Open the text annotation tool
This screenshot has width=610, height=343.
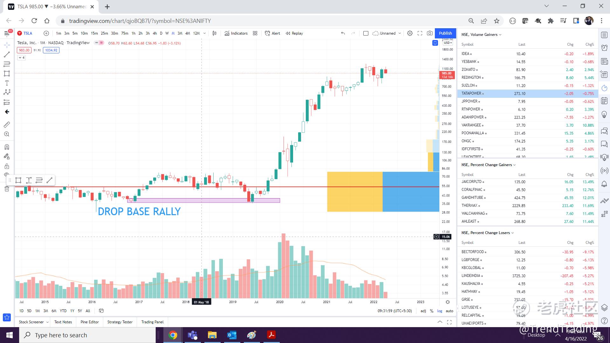pos(7,83)
